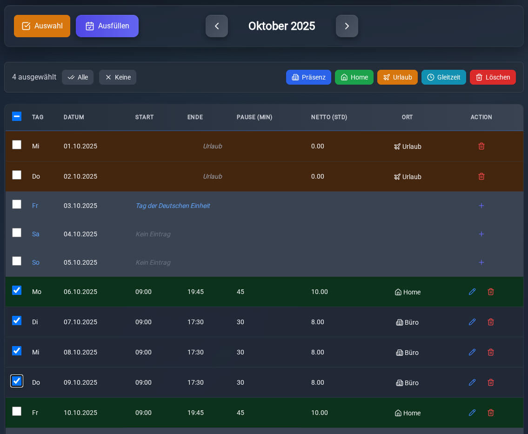The width and height of the screenshot is (528, 434).
Task: Add an entry for Saturday 04.10.2025
Action: click(481, 234)
